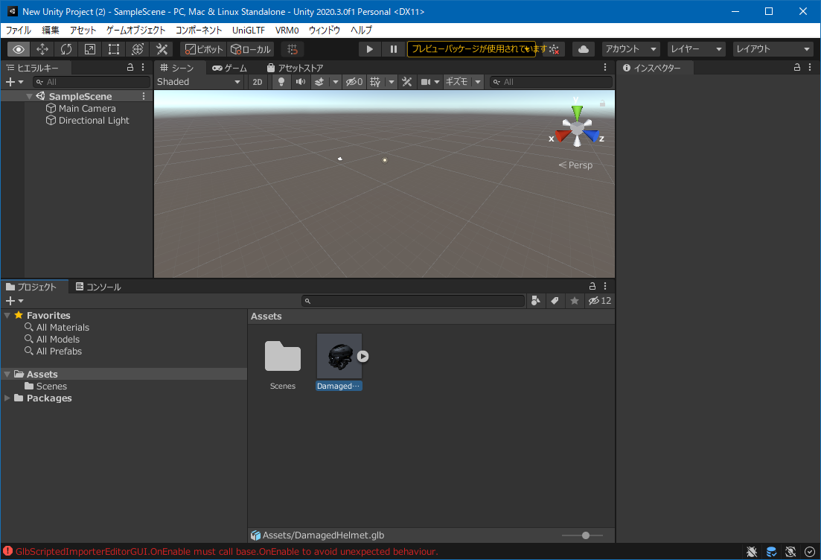The width and height of the screenshot is (821, 560).
Task: Toggle scene view audio with the speaker icon
Action: (x=301, y=82)
